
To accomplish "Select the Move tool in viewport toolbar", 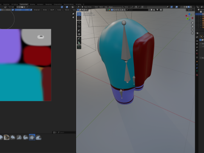I will click(79, 23).
